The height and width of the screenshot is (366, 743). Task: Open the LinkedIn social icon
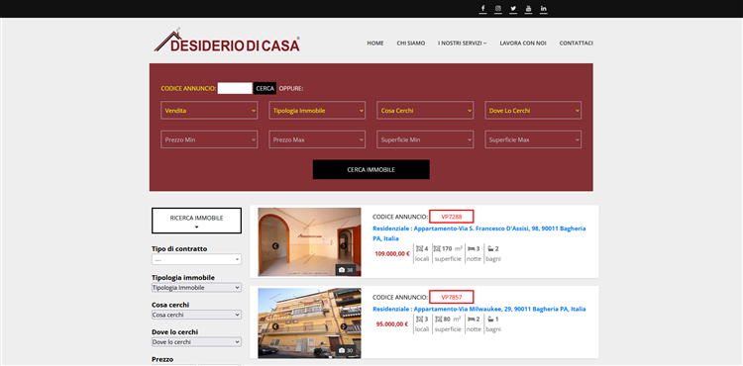tap(544, 9)
